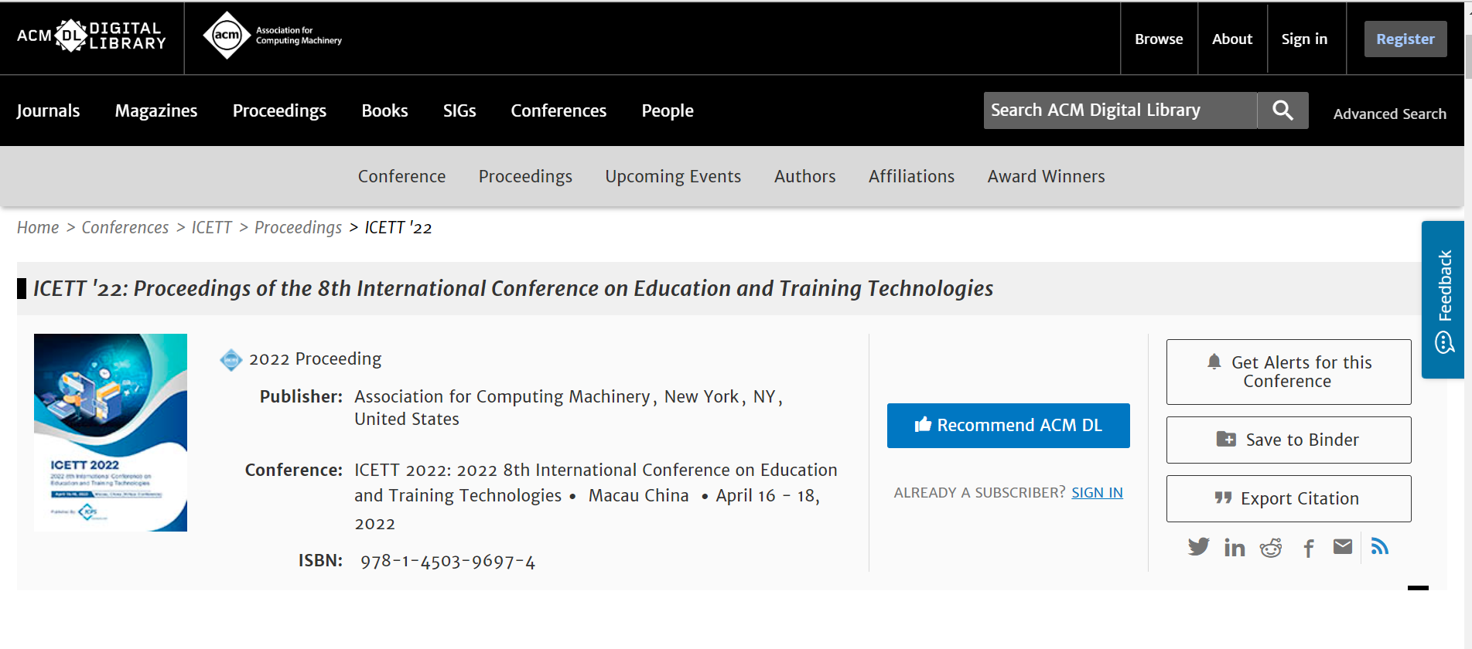
Task: Click the proceedings title heading
Action: click(513, 288)
